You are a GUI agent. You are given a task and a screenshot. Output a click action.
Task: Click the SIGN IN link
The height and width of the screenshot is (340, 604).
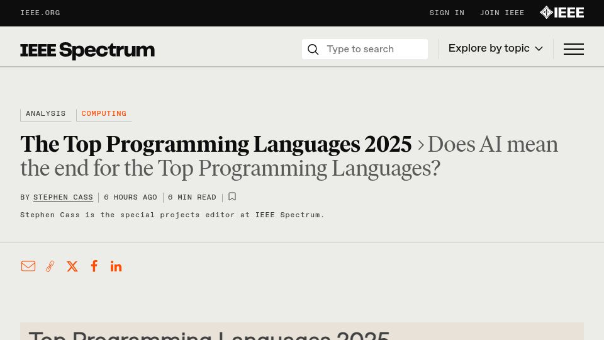447,13
